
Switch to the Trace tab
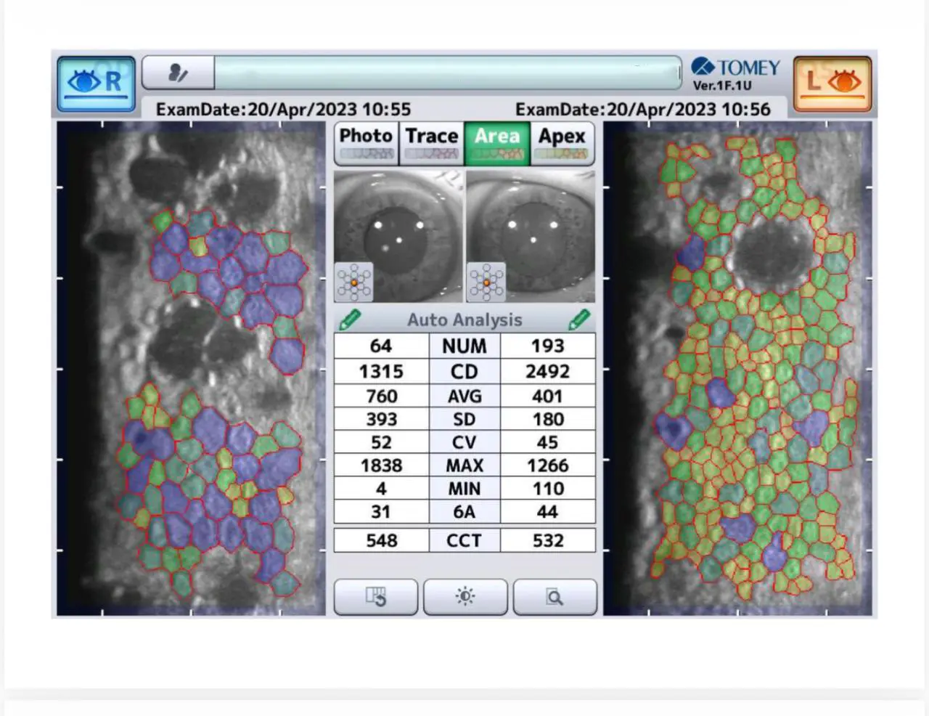pos(431,143)
